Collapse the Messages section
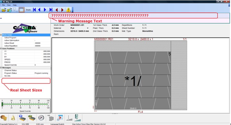The height and width of the screenshot is (125, 231). click(x=1, y=68)
